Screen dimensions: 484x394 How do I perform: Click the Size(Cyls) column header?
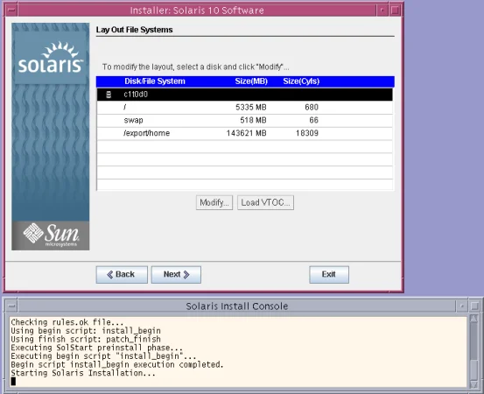tap(301, 81)
